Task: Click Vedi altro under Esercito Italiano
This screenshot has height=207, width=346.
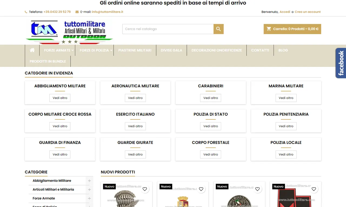Action: [x=135, y=126]
